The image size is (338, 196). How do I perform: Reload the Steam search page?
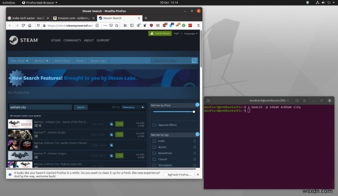[23, 26]
